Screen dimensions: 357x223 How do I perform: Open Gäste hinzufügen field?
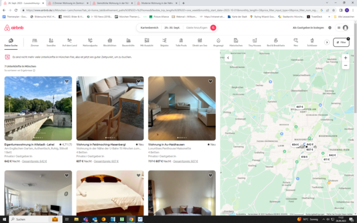[x=197, y=28]
